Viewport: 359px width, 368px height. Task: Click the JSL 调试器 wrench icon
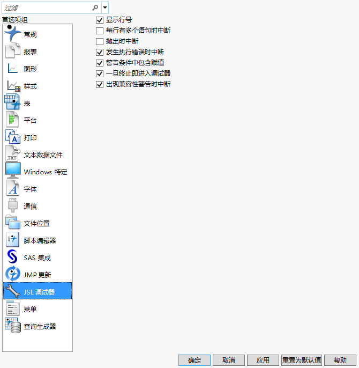coord(13,291)
